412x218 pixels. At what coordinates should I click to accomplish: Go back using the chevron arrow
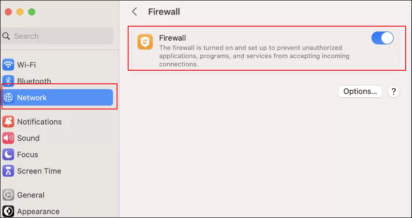[x=134, y=12]
